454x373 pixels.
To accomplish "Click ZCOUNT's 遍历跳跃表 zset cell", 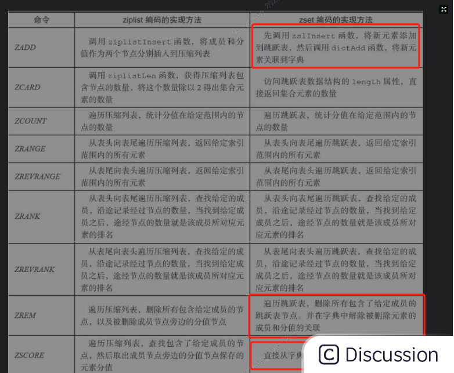I will [x=336, y=121].
